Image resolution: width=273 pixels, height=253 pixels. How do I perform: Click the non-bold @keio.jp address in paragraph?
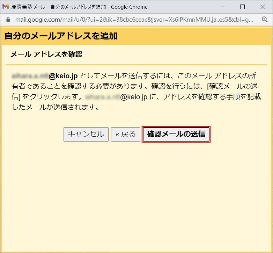[x=134, y=97]
